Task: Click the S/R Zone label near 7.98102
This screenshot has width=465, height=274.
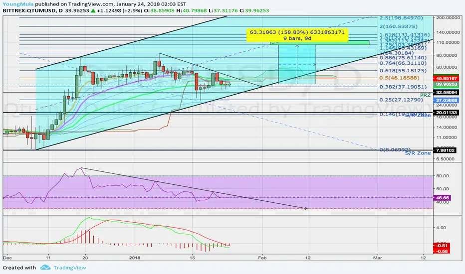Action: (x=418, y=153)
